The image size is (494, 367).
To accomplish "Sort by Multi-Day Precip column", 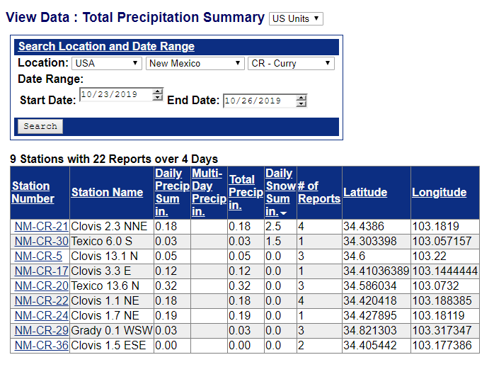I will pyautogui.click(x=209, y=192).
